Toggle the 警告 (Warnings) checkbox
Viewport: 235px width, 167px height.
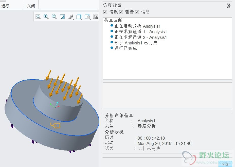[x=121, y=12]
